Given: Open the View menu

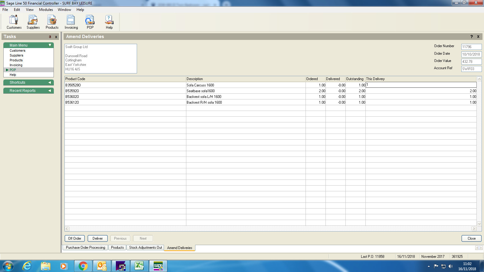Looking at the screenshot, I should 30,10.
